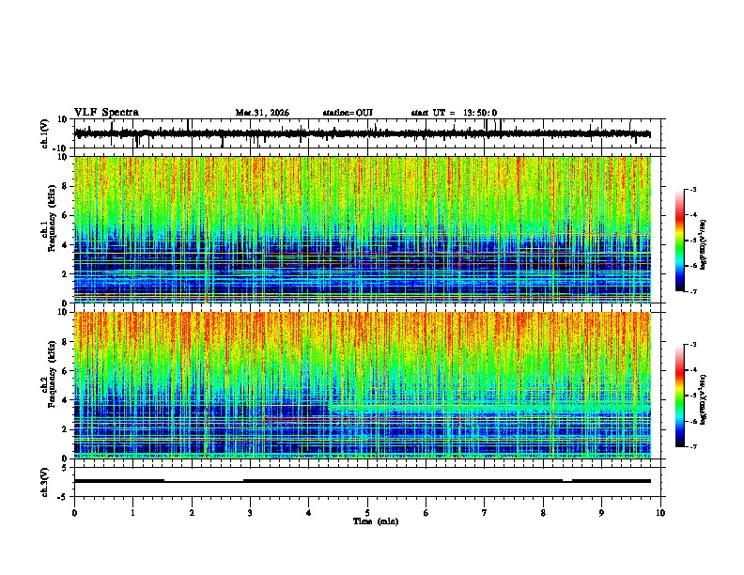Click the ch.2 color scale log(PSD) label
This screenshot has width=744, height=575.
(x=704, y=399)
